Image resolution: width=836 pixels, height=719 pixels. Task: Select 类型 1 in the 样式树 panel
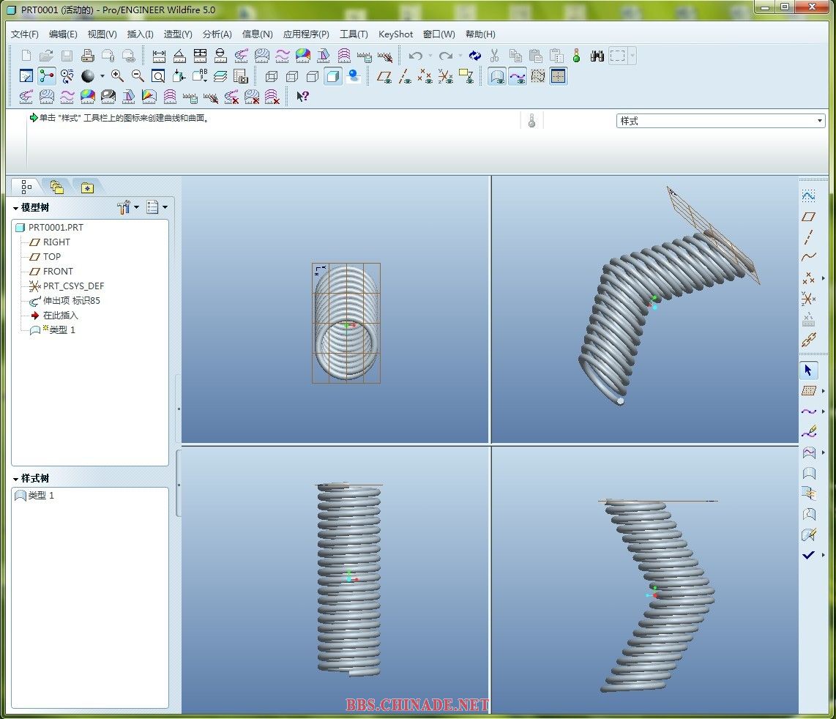(x=40, y=496)
